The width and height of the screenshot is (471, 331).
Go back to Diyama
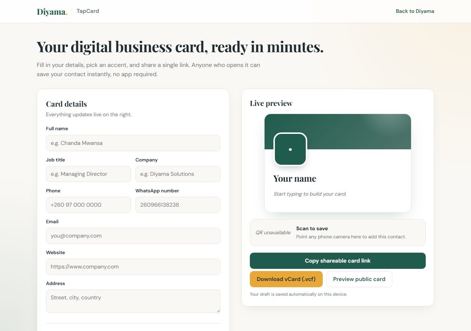pos(415,11)
